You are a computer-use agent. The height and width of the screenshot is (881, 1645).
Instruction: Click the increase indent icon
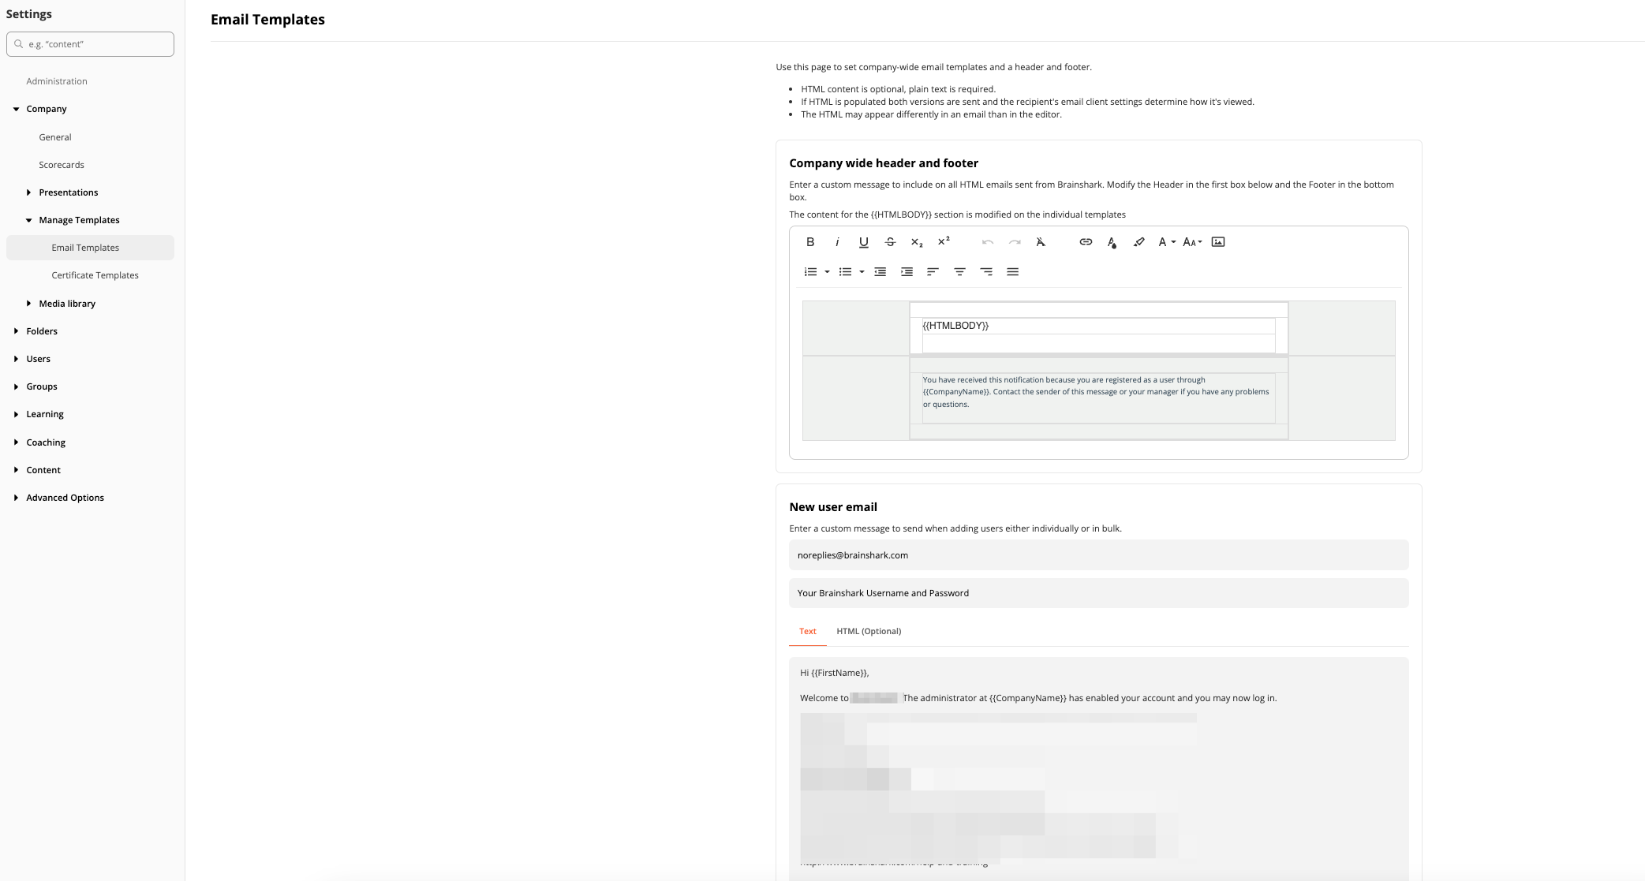(907, 272)
